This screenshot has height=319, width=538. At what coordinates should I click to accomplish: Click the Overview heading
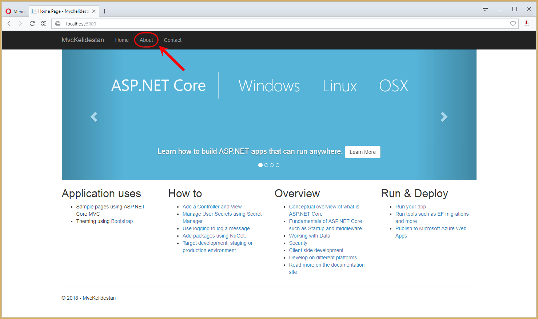[297, 194]
